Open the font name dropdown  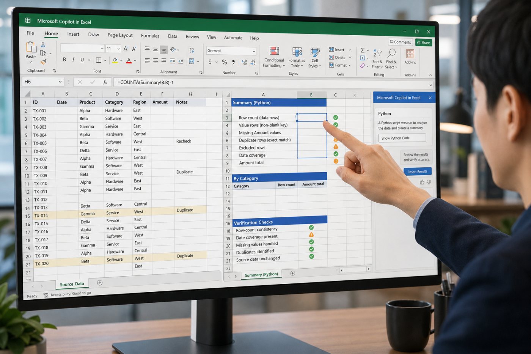(x=102, y=49)
